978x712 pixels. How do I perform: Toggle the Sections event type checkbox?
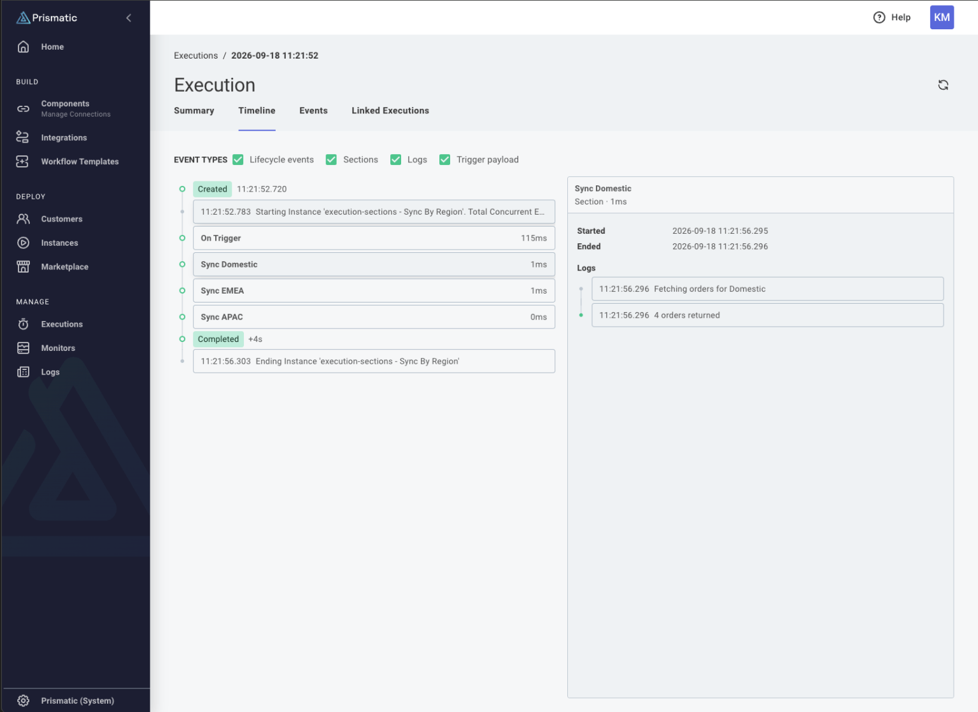pos(331,159)
